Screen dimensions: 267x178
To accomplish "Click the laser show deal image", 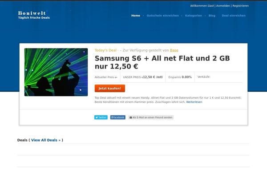I will tap(56, 72).
